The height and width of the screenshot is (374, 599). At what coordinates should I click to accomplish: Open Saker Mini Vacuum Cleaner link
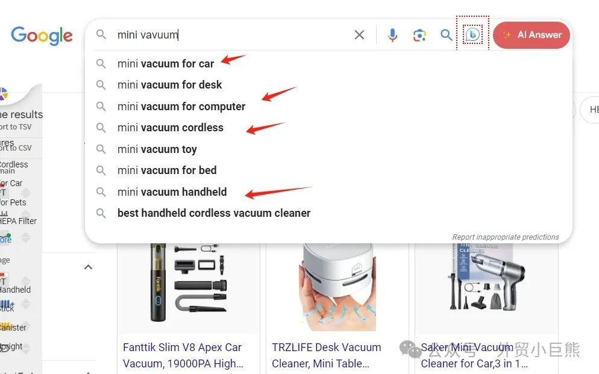[x=474, y=355]
